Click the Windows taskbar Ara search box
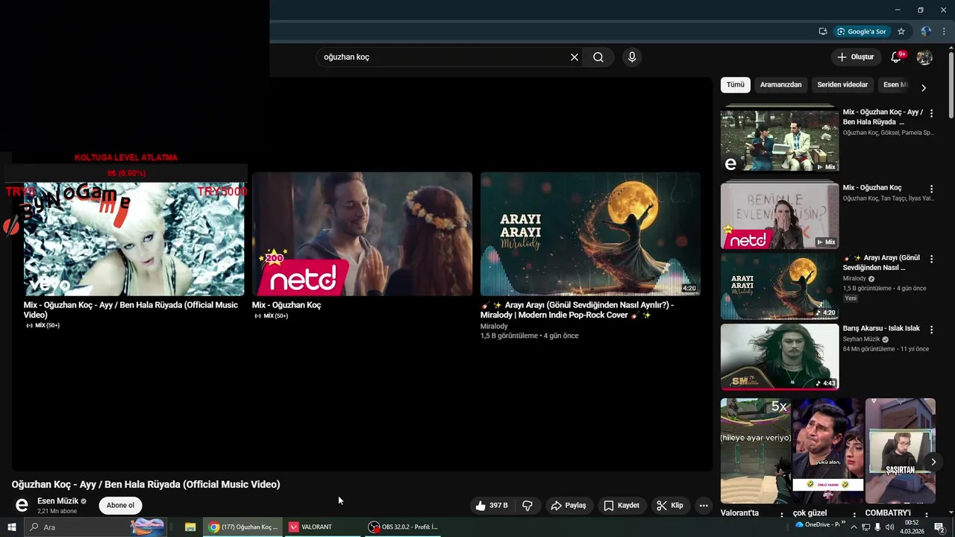 pos(97,527)
